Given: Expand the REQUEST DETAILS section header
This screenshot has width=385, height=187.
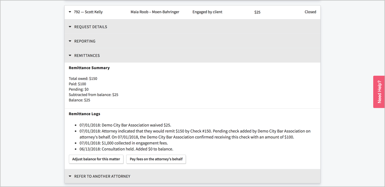Looking at the screenshot, I should point(91,27).
